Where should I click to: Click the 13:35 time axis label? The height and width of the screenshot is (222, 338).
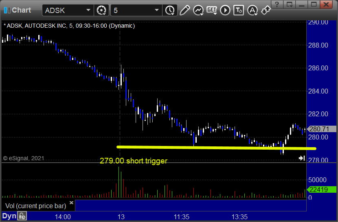click(239, 217)
